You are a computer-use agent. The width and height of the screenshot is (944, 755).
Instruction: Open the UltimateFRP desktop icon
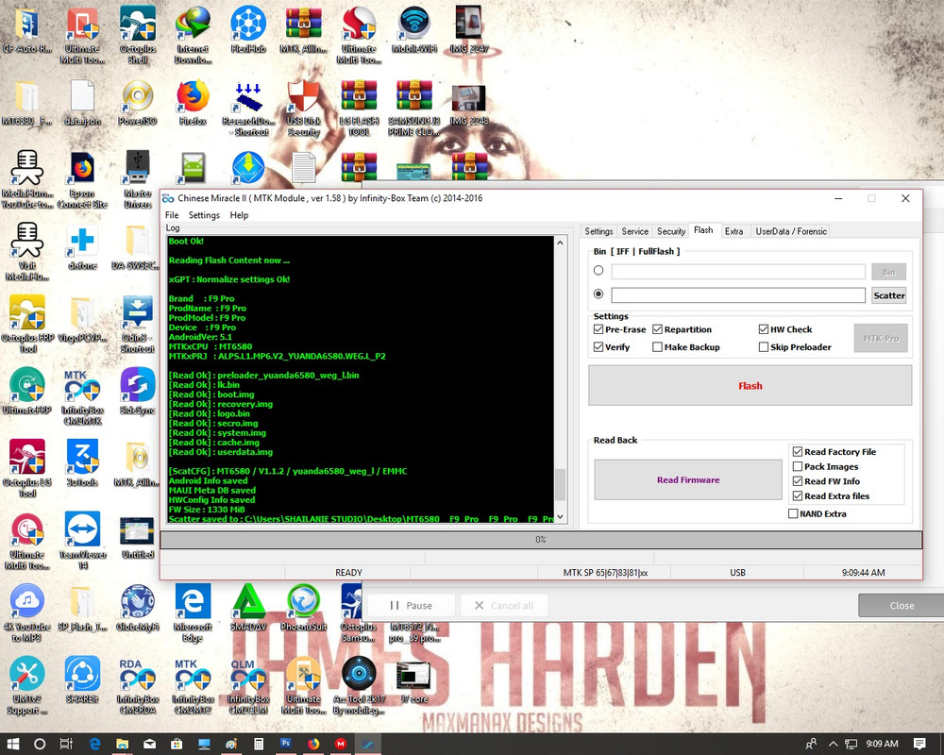(27, 392)
